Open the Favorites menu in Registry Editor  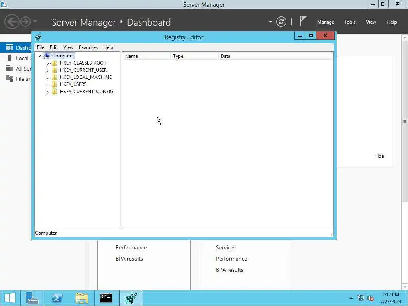click(88, 47)
